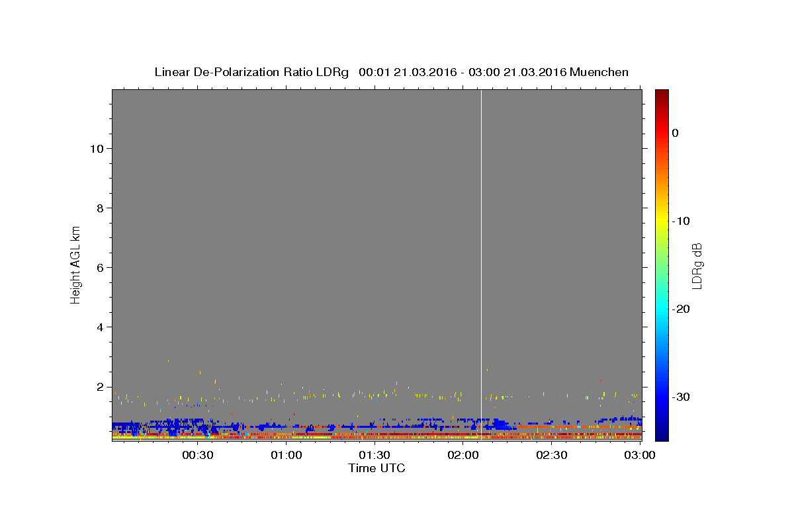Click the 'Time UTC' axis label
The image size is (794, 529).
376,468
